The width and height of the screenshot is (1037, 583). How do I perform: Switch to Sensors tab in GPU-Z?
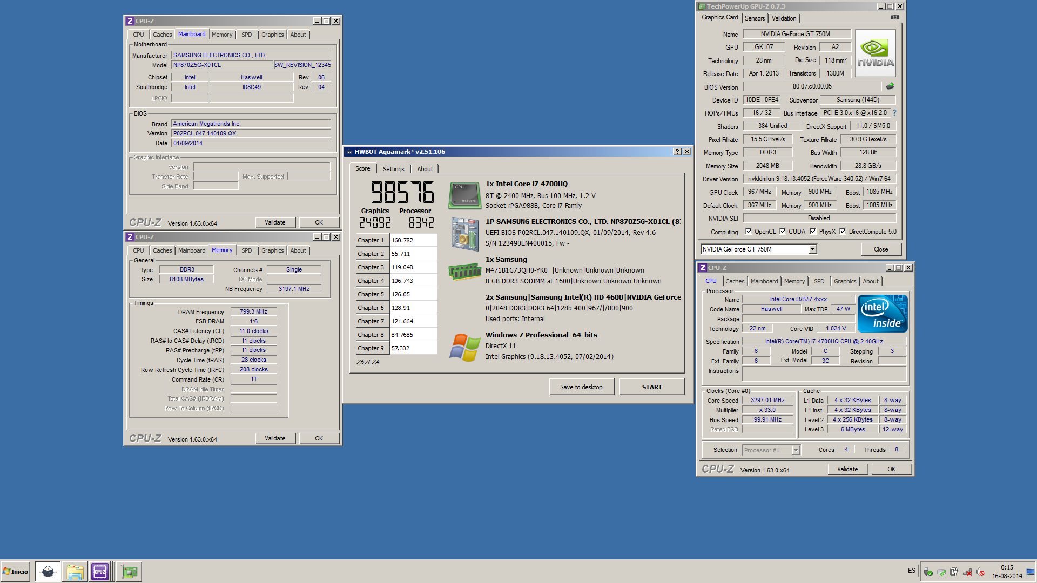(x=755, y=18)
